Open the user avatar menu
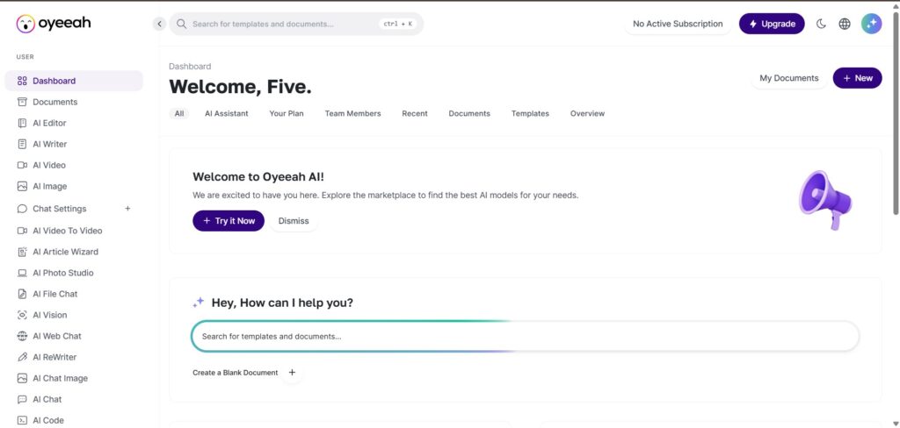 click(x=871, y=24)
